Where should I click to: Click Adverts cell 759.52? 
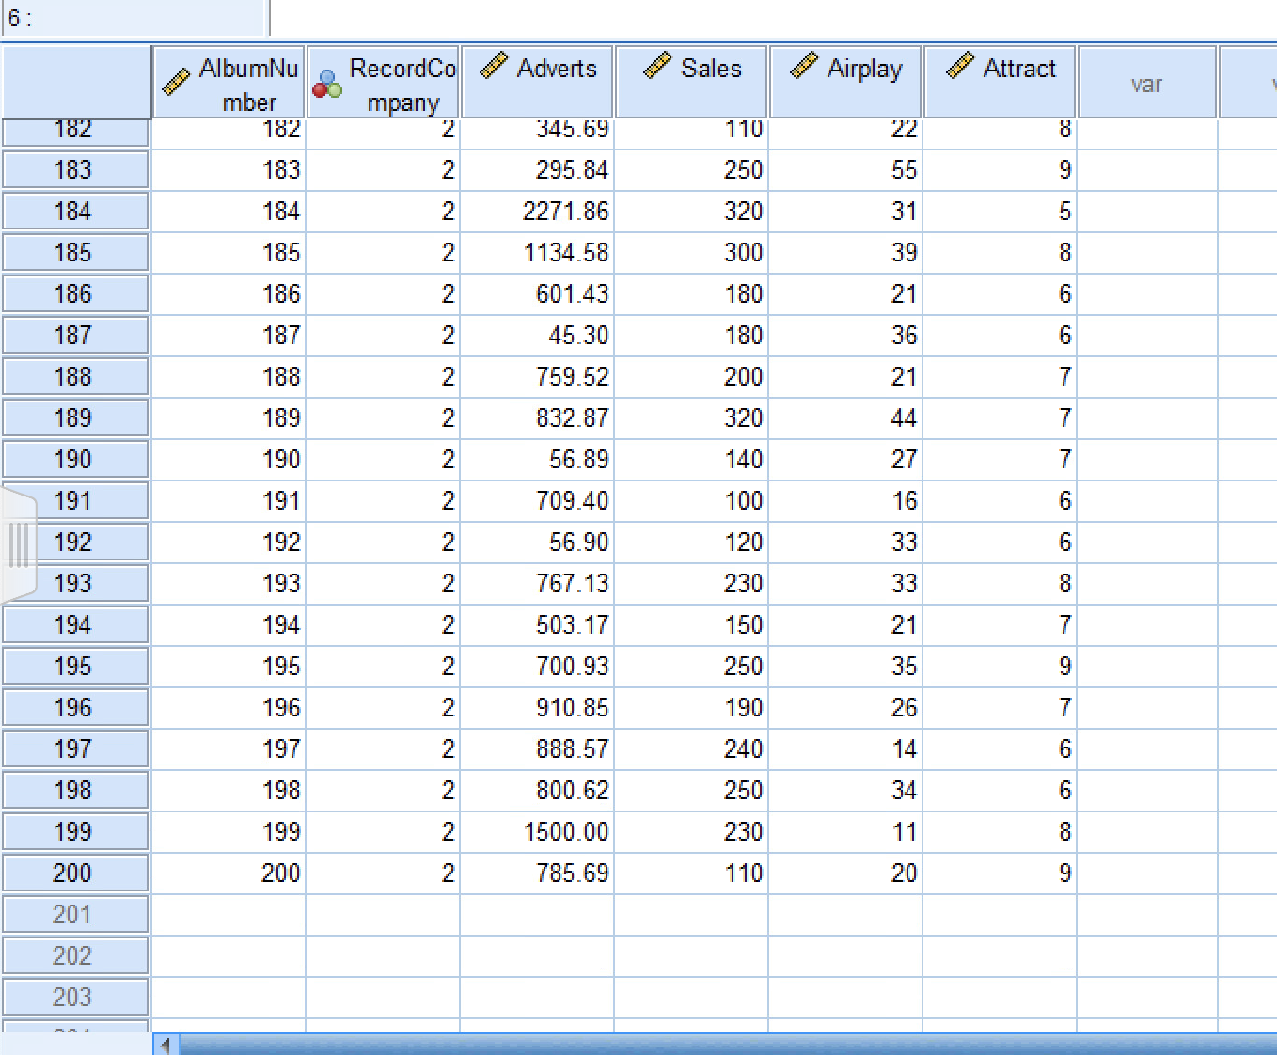tap(537, 377)
